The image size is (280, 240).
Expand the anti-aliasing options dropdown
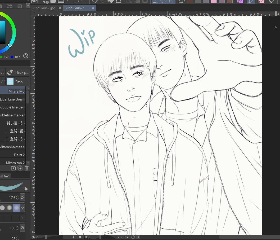[x=22, y=208]
